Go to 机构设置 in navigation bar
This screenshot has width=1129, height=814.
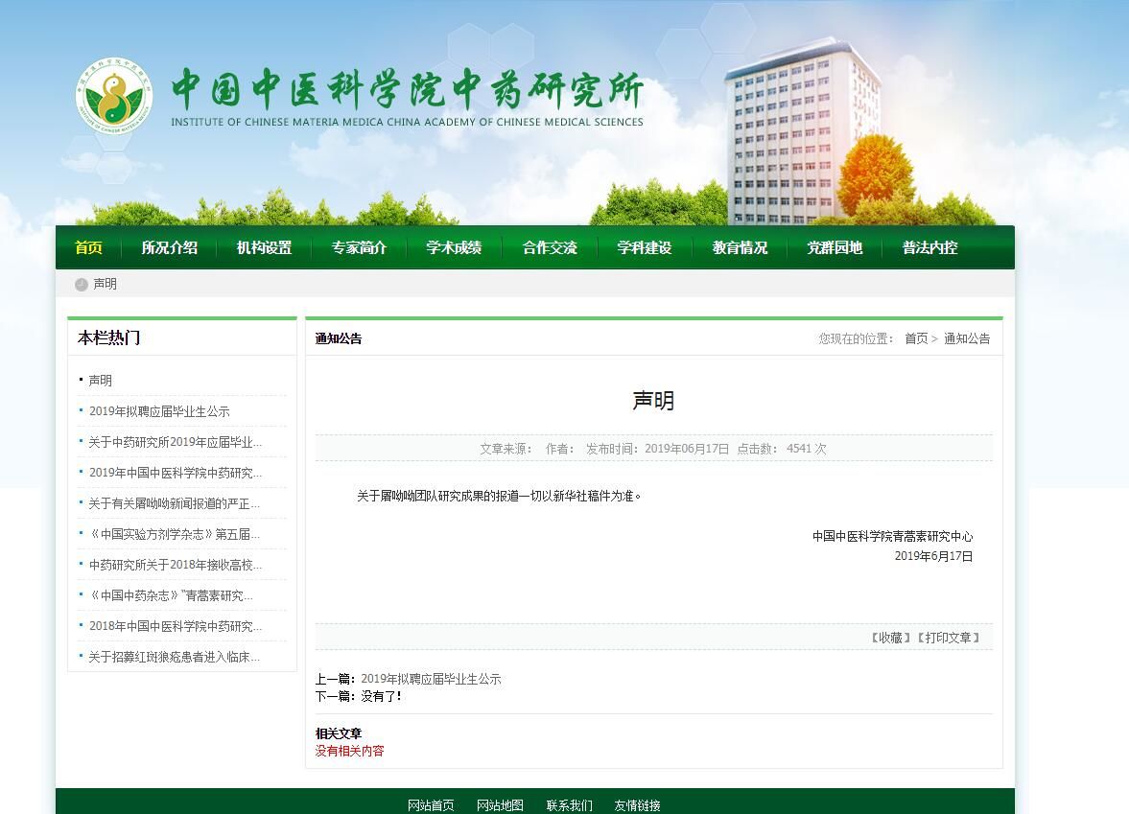pyautogui.click(x=264, y=247)
